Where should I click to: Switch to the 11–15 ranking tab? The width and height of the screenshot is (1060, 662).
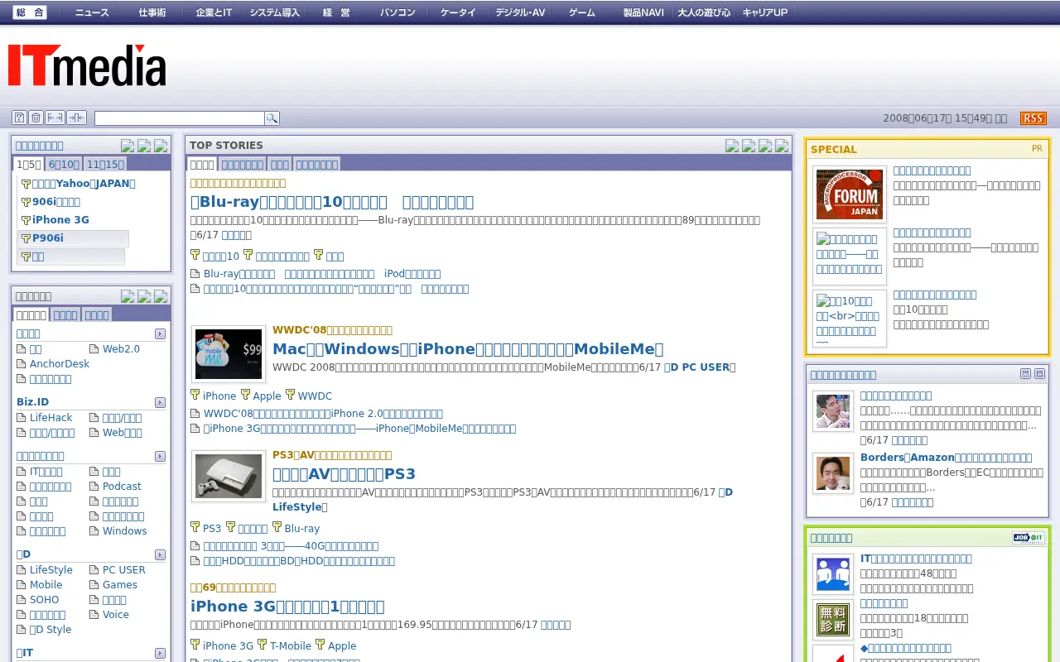105,164
